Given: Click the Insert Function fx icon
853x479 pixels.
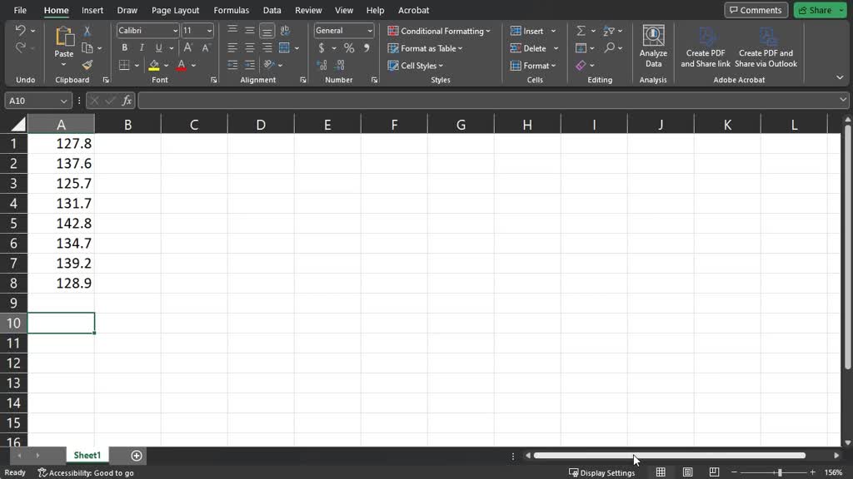Looking at the screenshot, I should pos(127,101).
